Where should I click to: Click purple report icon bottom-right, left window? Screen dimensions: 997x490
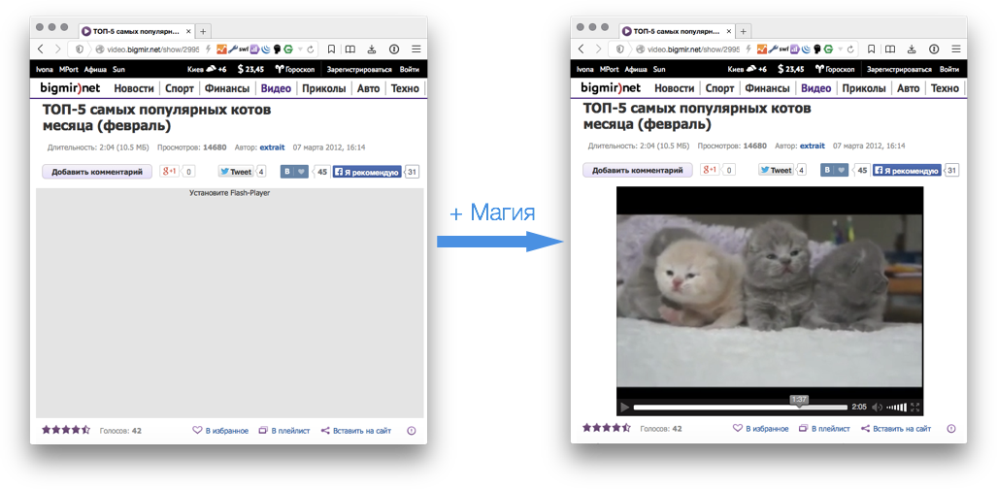[x=411, y=430]
